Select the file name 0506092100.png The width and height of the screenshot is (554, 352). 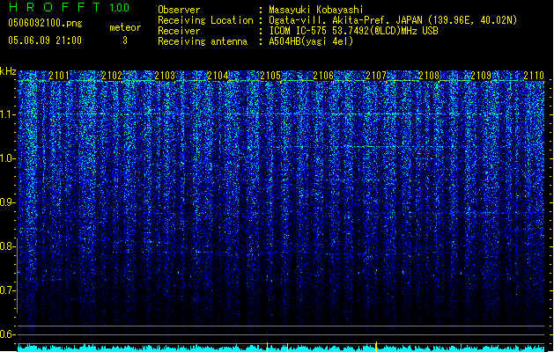coord(45,23)
